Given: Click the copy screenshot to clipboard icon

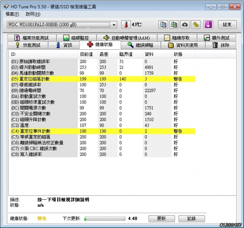Looking at the screenshot, I should tap(174, 24).
